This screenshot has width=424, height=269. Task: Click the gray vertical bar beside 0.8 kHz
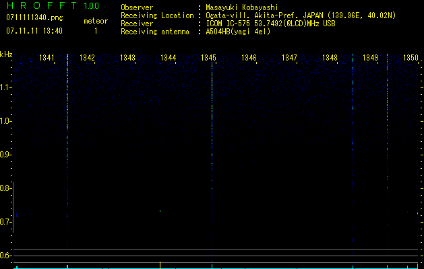(x=13, y=207)
